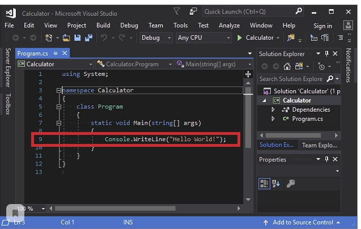
Task: Toggle auto-hide pin on Properties panel
Action: [x=326, y=159]
